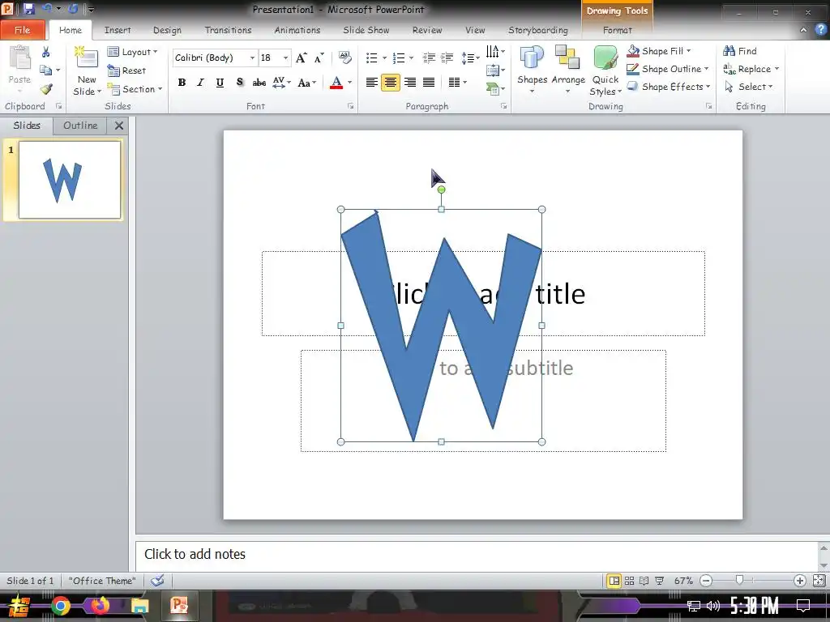Viewport: 830px width, 622px height.
Task: Click the green rotation handle of W shape
Action: [x=442, y=190]
